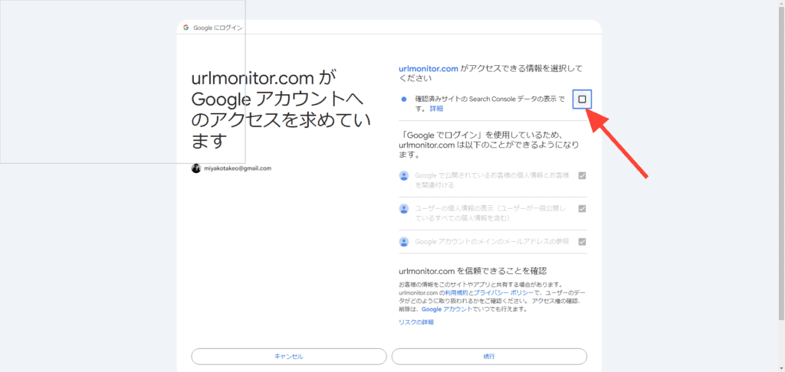Screen dimensions: 785x372
Task: Toggle the greyed checkbox for Google 公開個人情報の関連付け
Action: tap(582, 175)
